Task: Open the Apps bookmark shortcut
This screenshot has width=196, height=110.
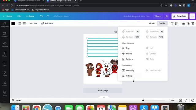Action: coord(6,10)
